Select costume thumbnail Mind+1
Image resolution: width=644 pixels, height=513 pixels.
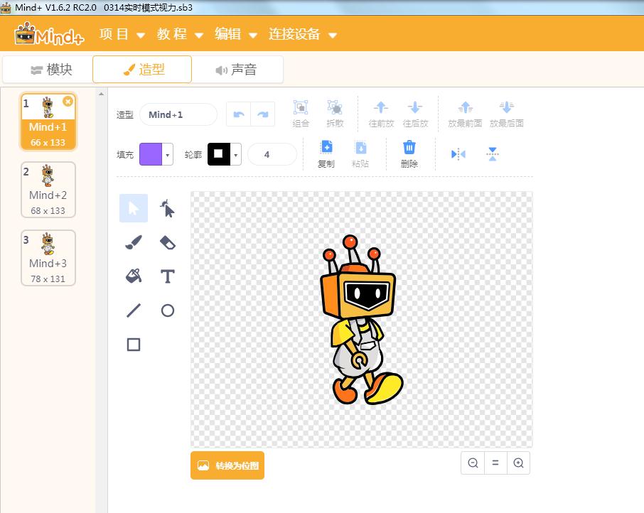(x=48, y=122)
